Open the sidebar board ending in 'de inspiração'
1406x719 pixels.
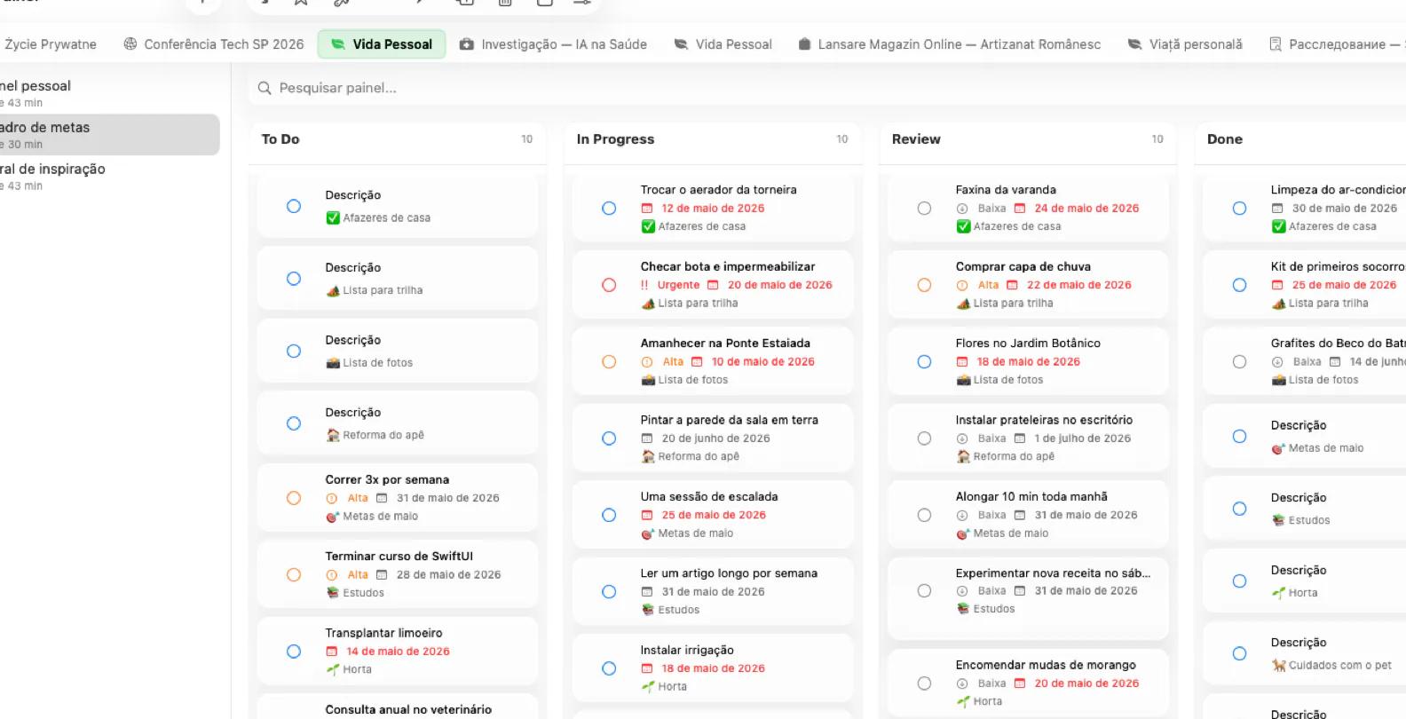pyautogui.click(x=108, y=177)
